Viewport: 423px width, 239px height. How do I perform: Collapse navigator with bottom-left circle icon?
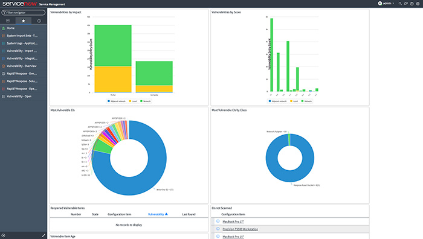click(x=3, y=235)
